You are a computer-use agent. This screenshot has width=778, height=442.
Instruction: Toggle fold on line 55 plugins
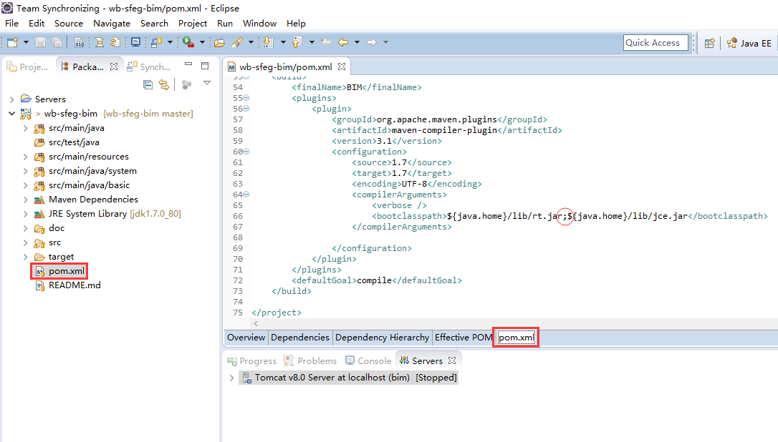(246, 98)
